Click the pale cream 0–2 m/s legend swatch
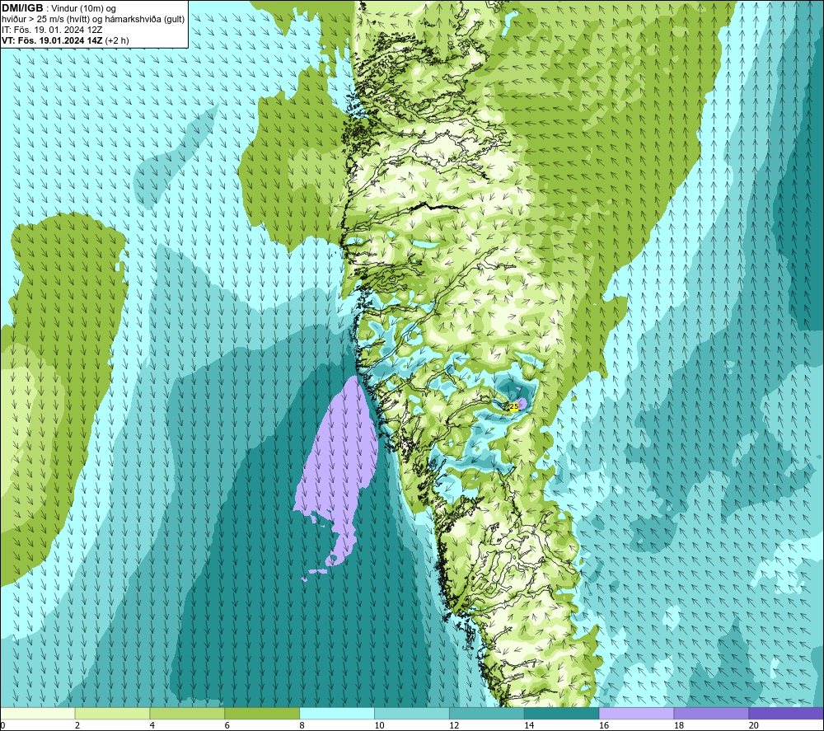The width and height of the screenshot is (824, 731). coord(38,713)
